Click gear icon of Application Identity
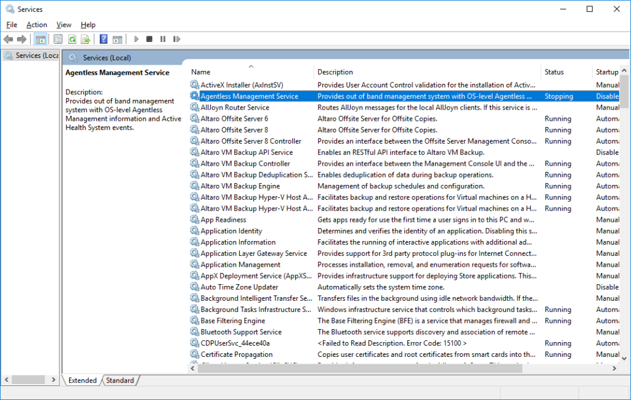Screen dimensions: 631x400 click(x=194, y=231)
